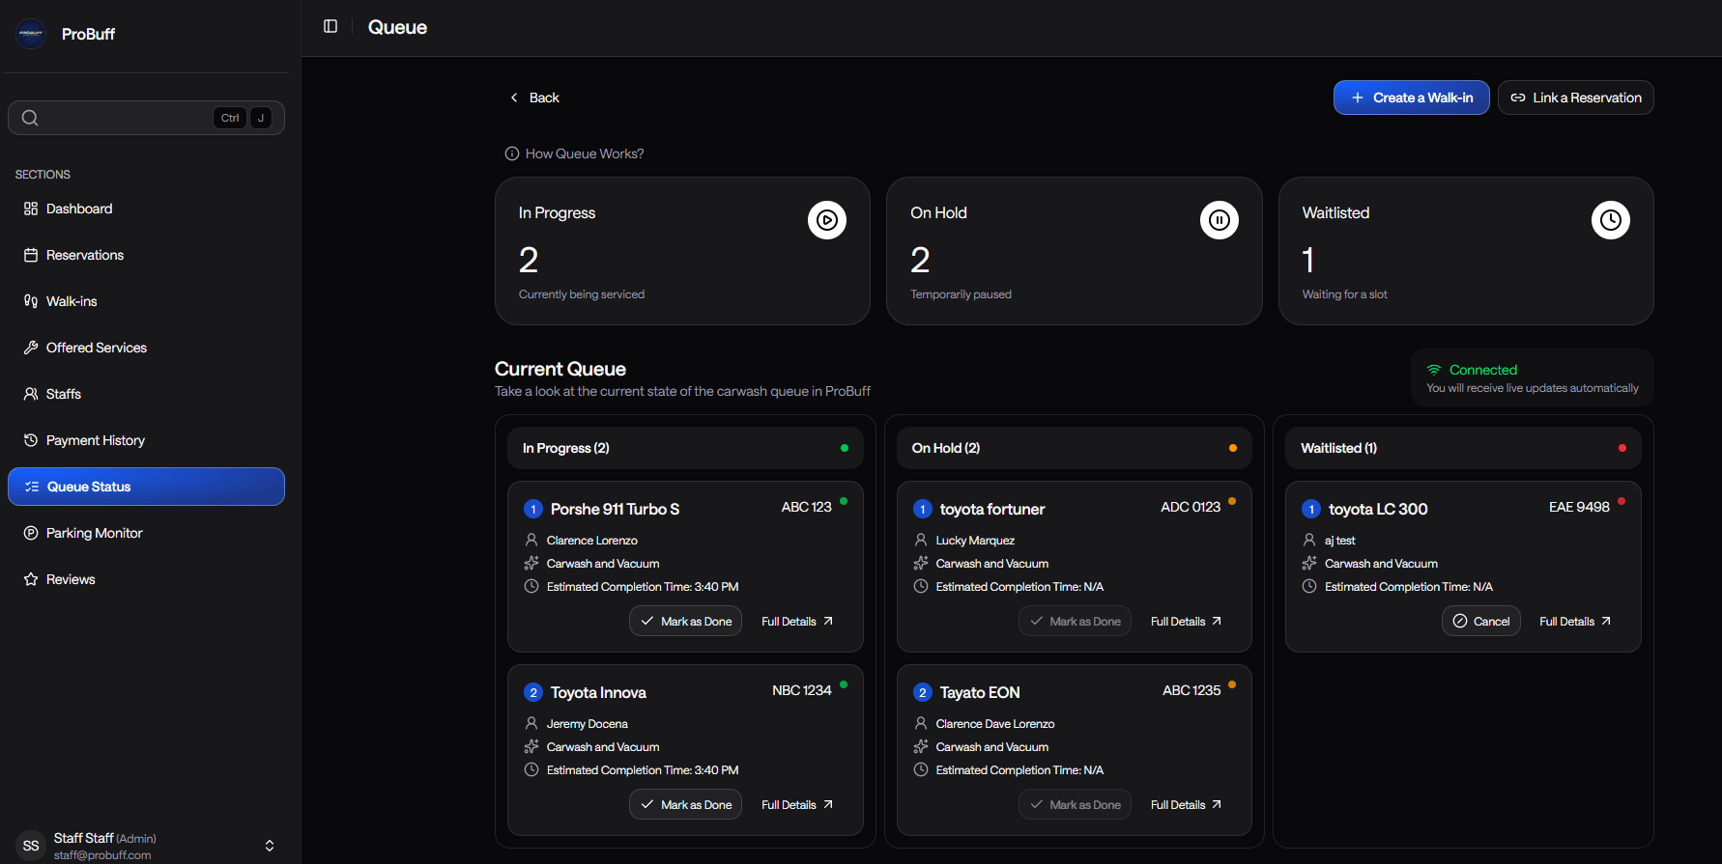1722x864 pixels.
Task: Click the Back arrow chevron icon
Action: (x=514, y=98)
